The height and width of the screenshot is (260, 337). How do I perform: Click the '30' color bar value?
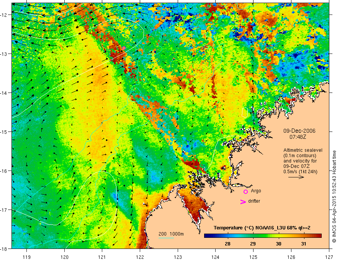coord(278,244)
